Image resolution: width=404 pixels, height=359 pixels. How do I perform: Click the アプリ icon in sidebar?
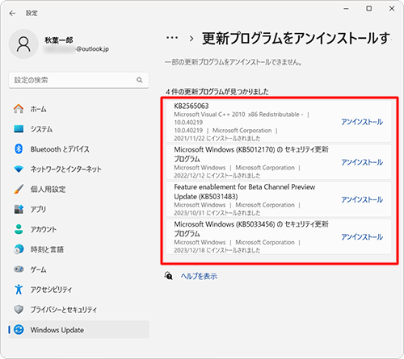coord(19,209)
